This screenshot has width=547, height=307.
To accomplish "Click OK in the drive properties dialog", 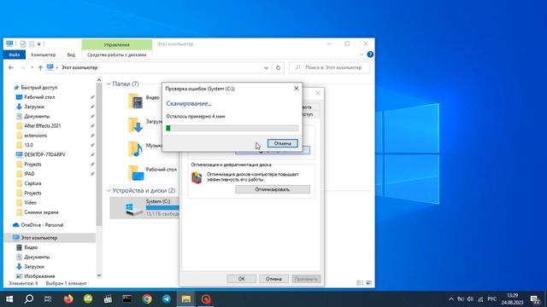I will 241,279.
